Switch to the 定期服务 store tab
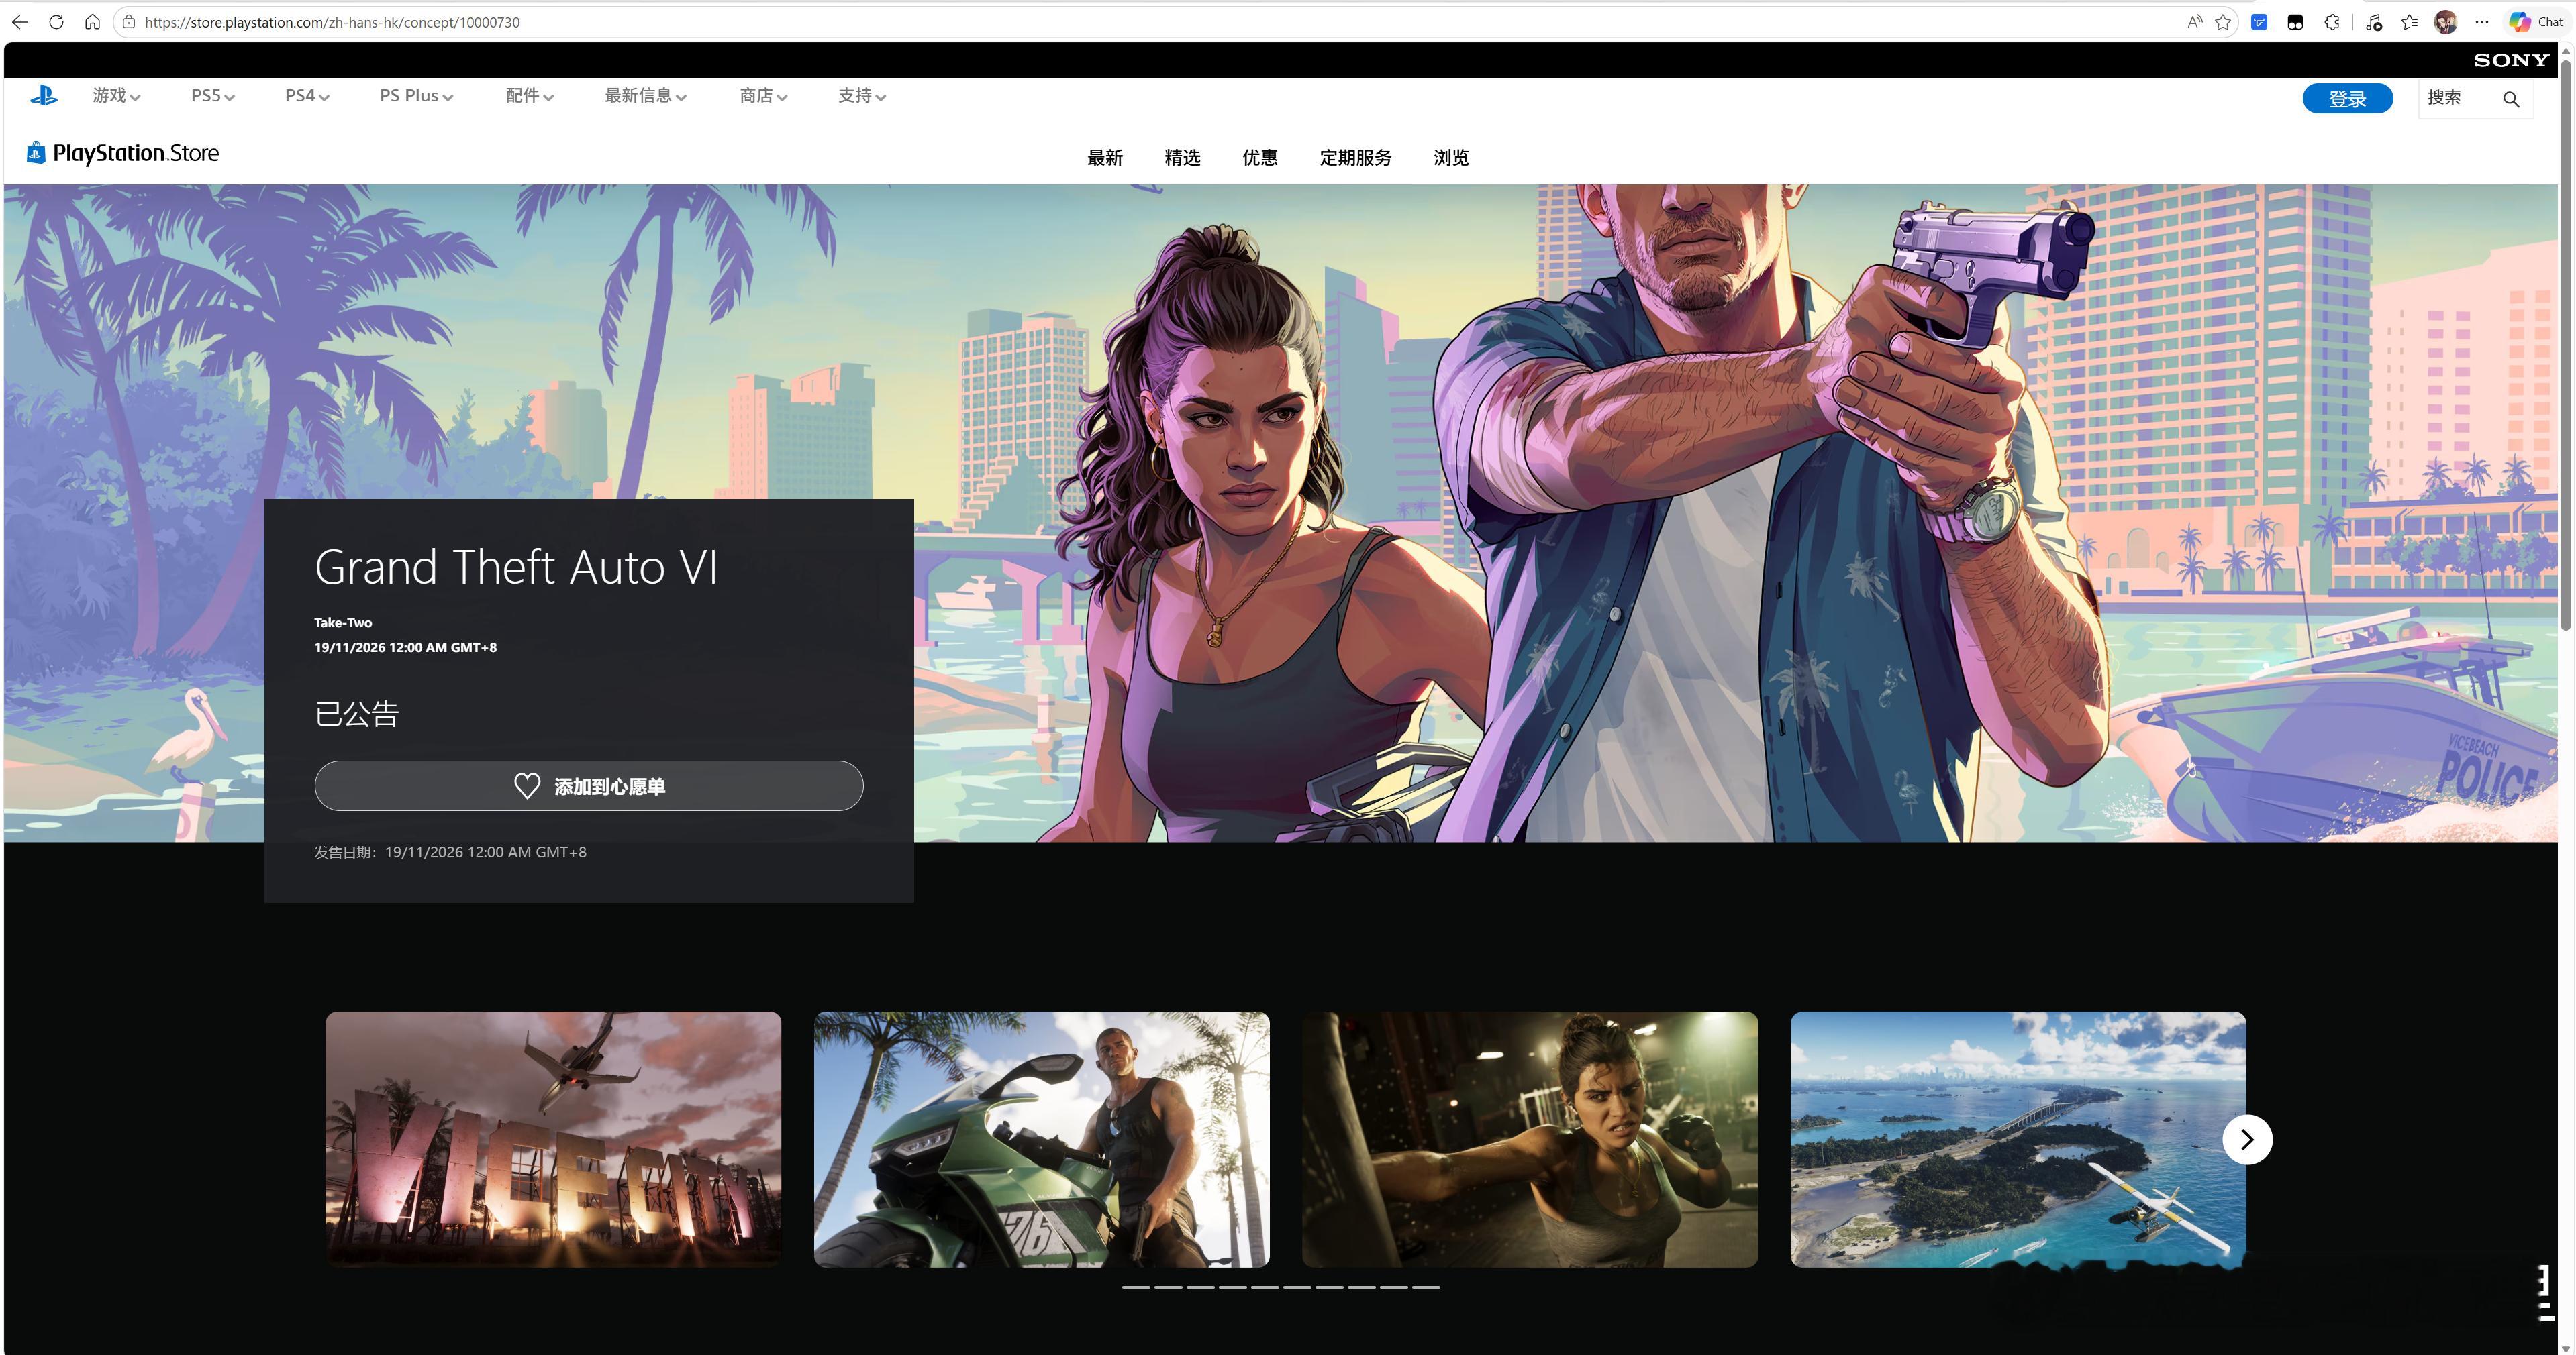 point(1355,158)
